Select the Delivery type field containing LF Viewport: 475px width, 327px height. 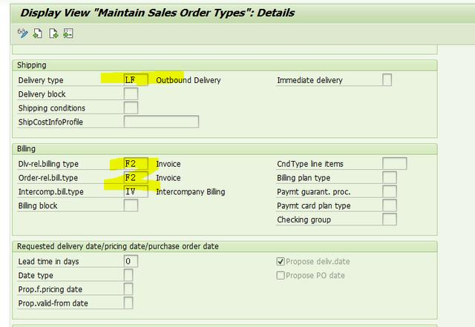tap(136, 80)
